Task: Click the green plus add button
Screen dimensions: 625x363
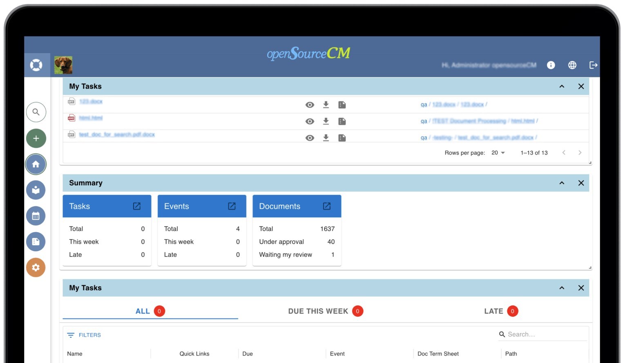Action: [x=36, y=138]
